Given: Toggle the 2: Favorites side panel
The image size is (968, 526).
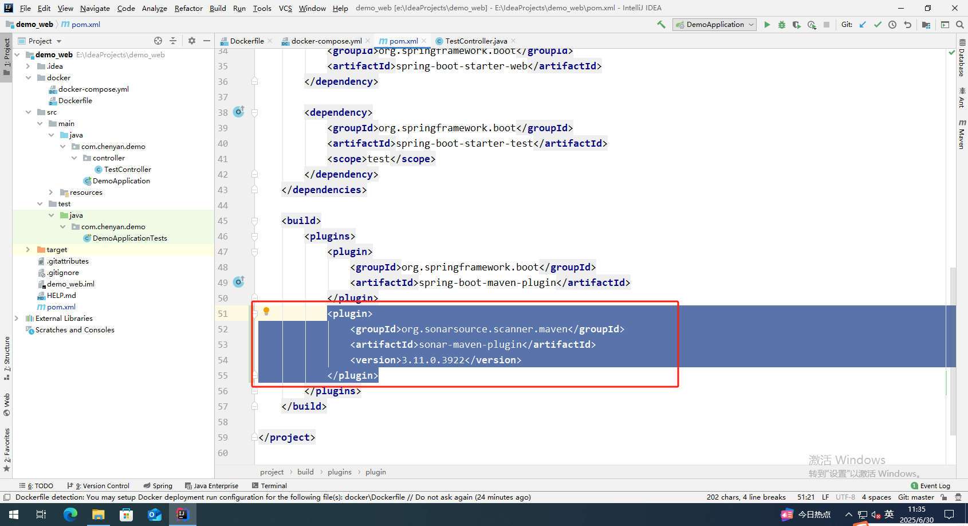Looking at the screenshot, I should [7, 450].
